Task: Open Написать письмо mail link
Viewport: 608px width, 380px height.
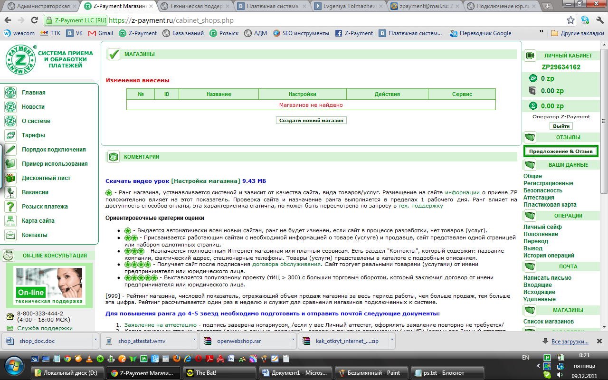Action: click(x=547, y=278)
